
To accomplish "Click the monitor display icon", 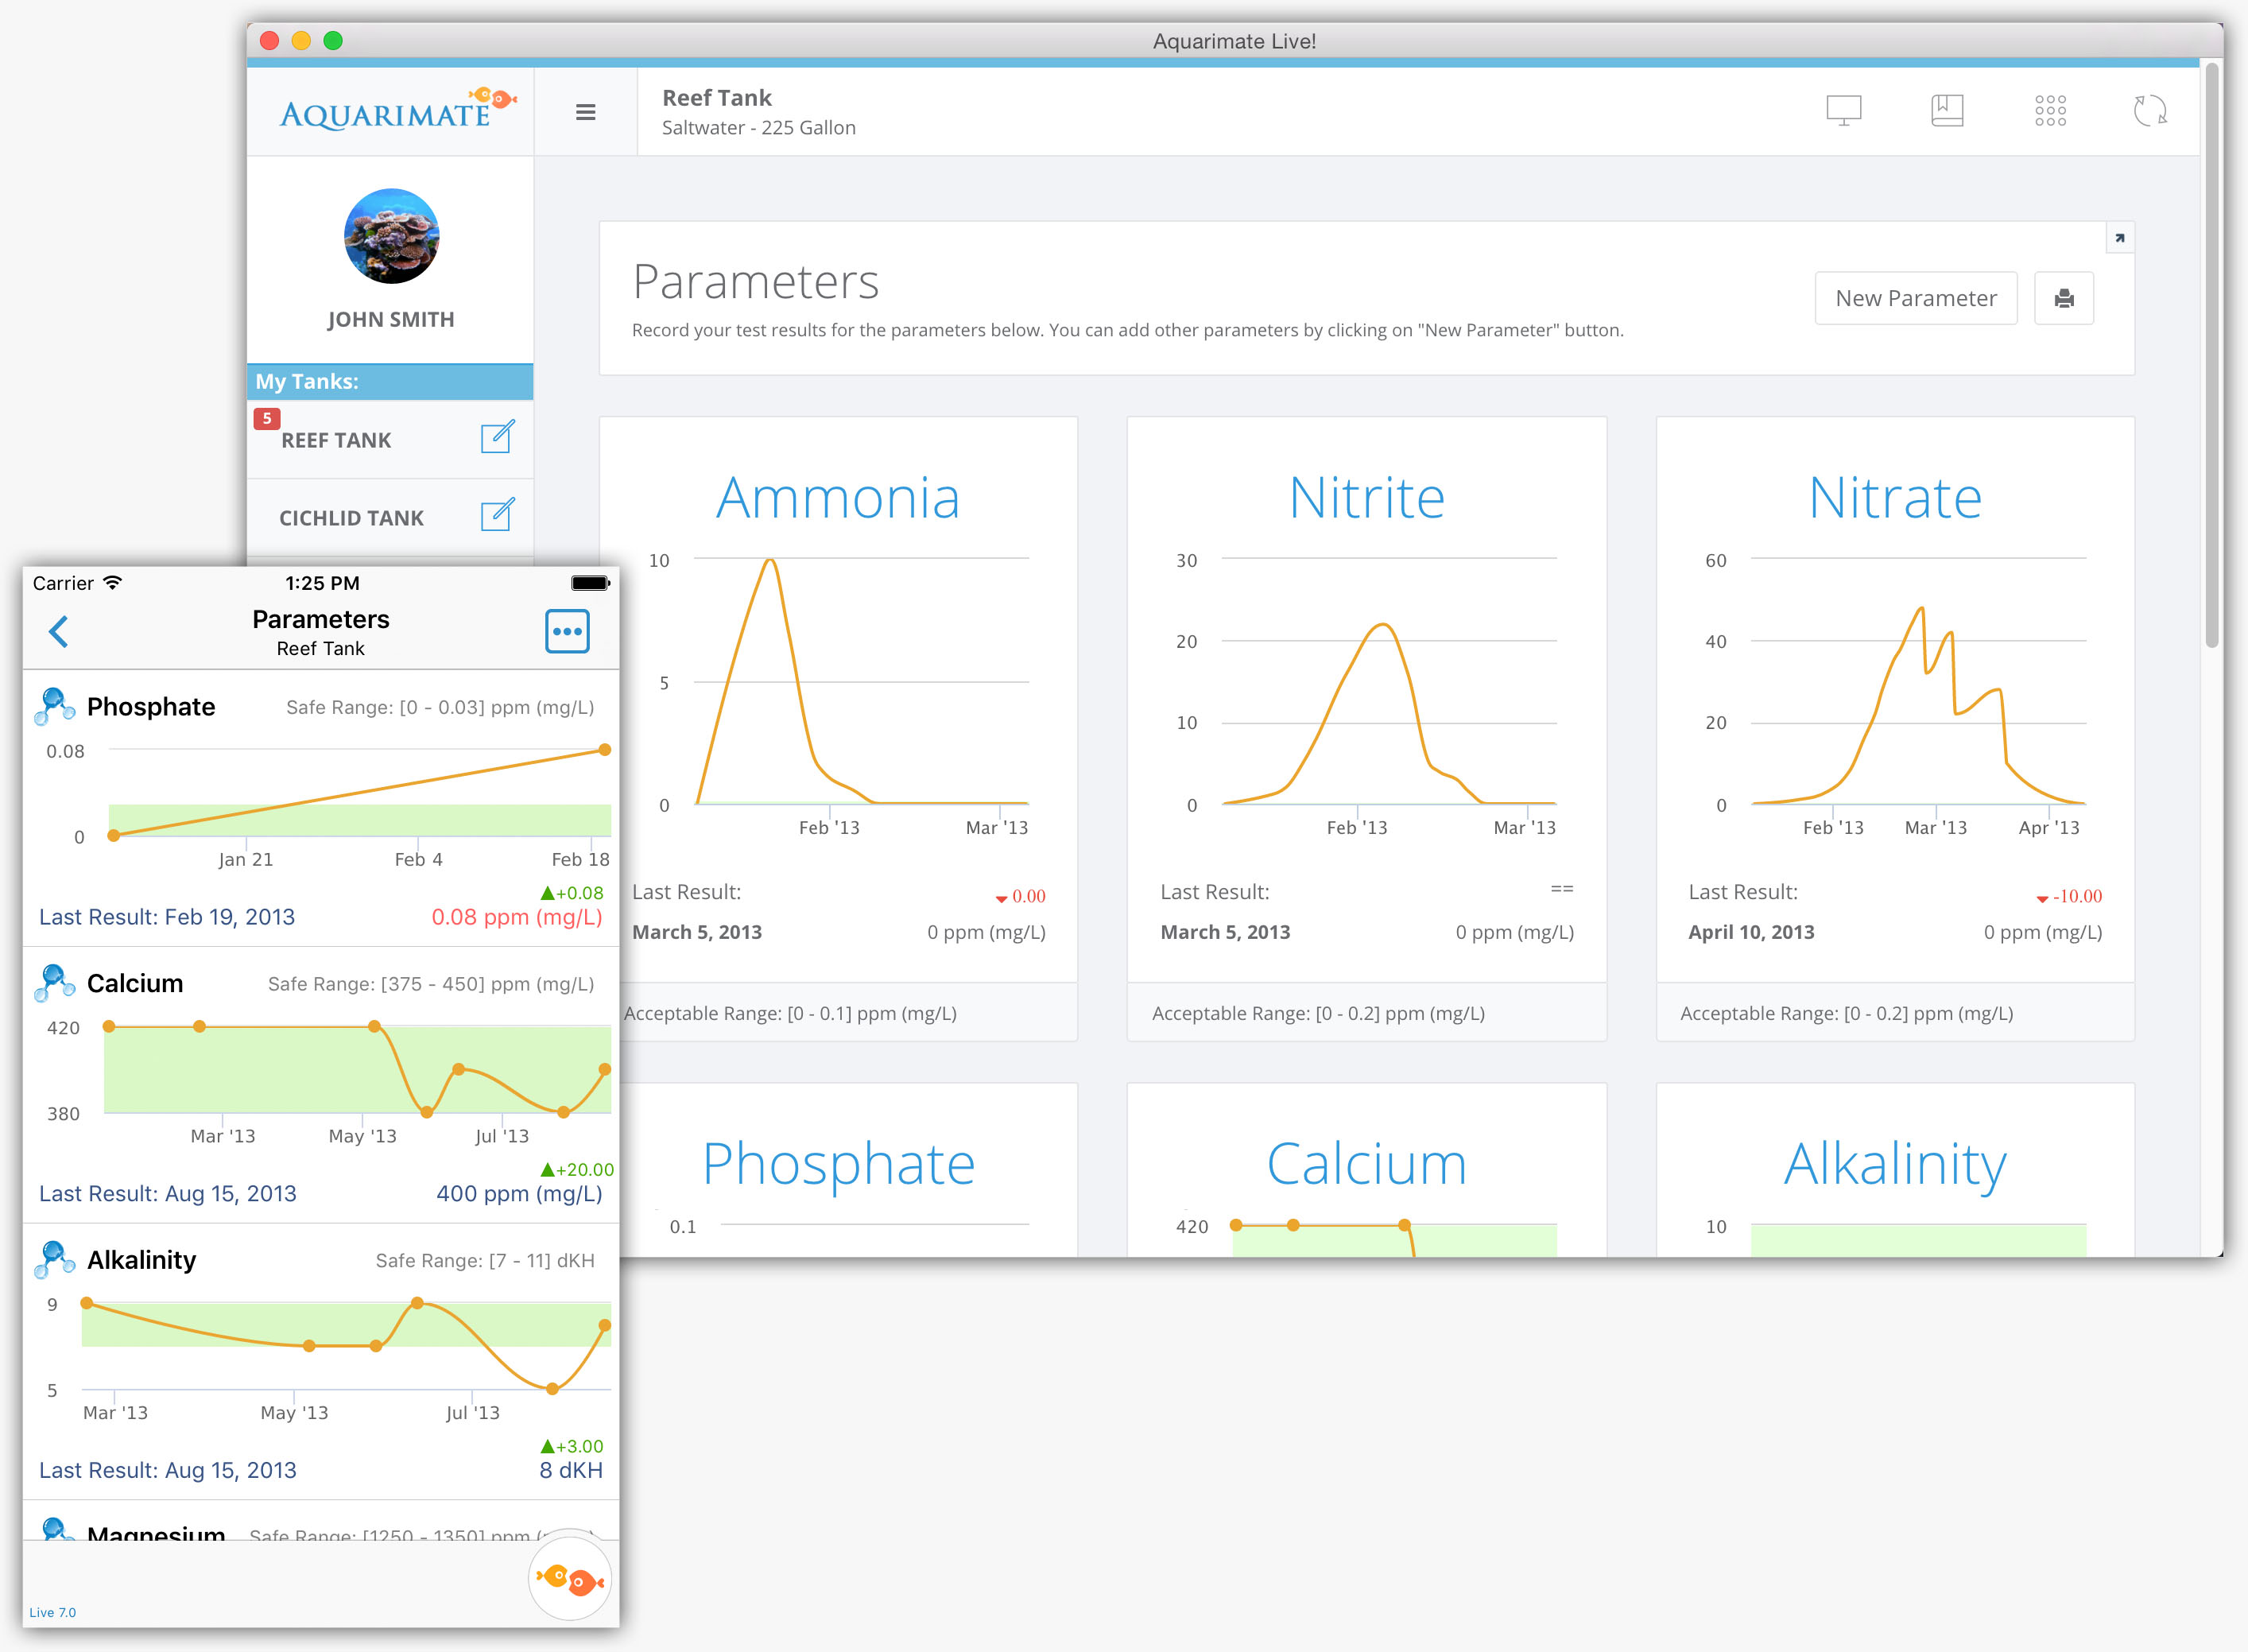I will 1843,110.
